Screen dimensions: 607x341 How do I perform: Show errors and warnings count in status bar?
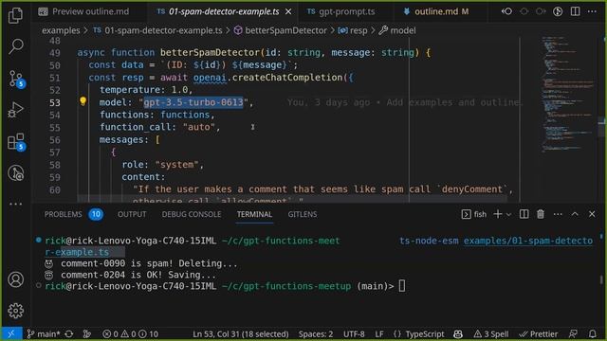click(x=130, y=333)
